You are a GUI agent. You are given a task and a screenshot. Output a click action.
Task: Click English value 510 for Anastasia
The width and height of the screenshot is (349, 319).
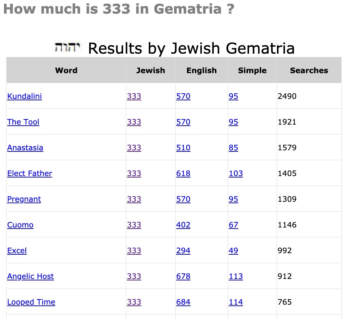click(x=183, y=148)
